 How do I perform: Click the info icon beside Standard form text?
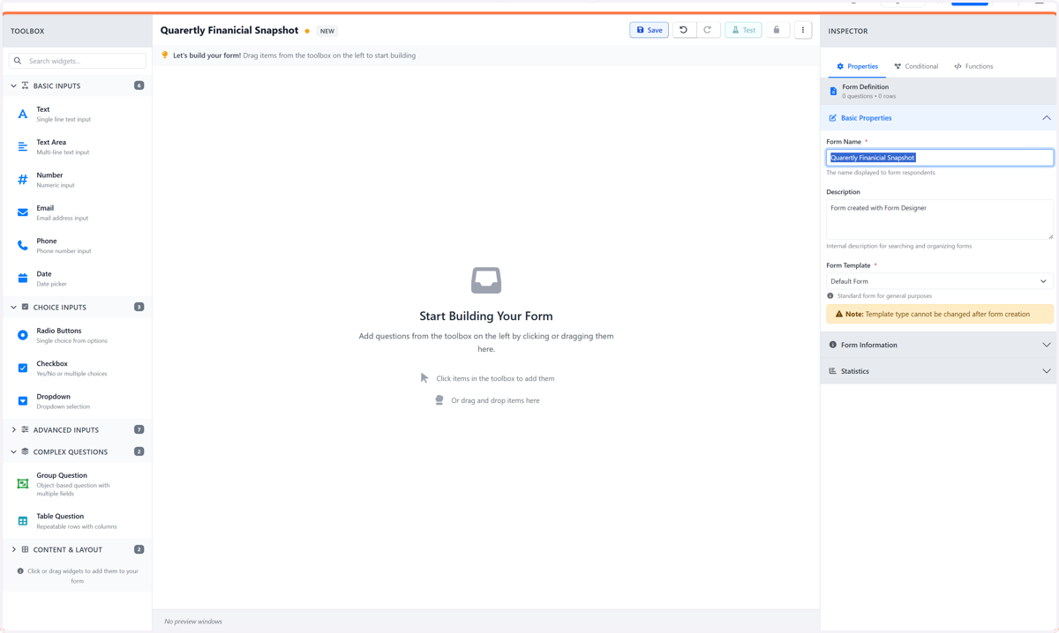[830, 295]
